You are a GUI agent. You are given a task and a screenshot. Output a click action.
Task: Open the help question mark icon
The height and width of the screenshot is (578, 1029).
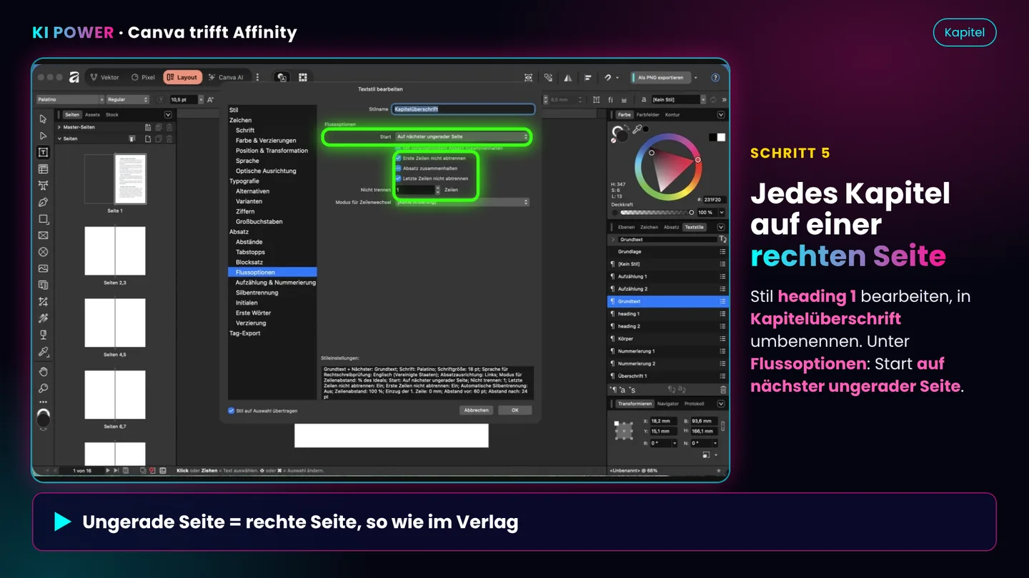coord(715,77)
